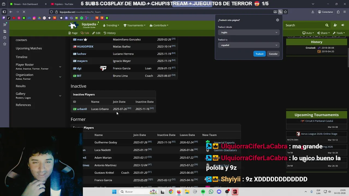Open the Edit tab
The image size is (349, 196).
pos(96,33)
